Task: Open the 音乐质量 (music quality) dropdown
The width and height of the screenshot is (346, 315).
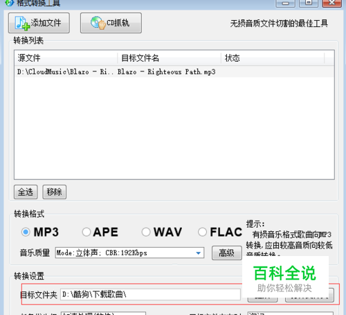Action: tap(129, 253)
